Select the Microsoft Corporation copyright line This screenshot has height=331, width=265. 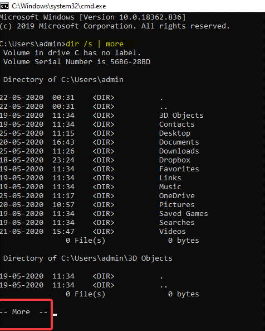coord(115,26)
